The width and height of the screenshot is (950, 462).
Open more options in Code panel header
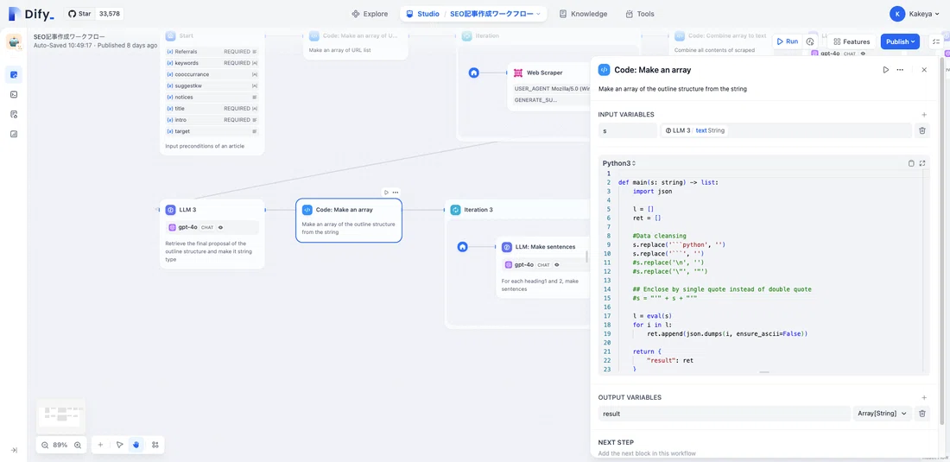click(x=901, y=70)
